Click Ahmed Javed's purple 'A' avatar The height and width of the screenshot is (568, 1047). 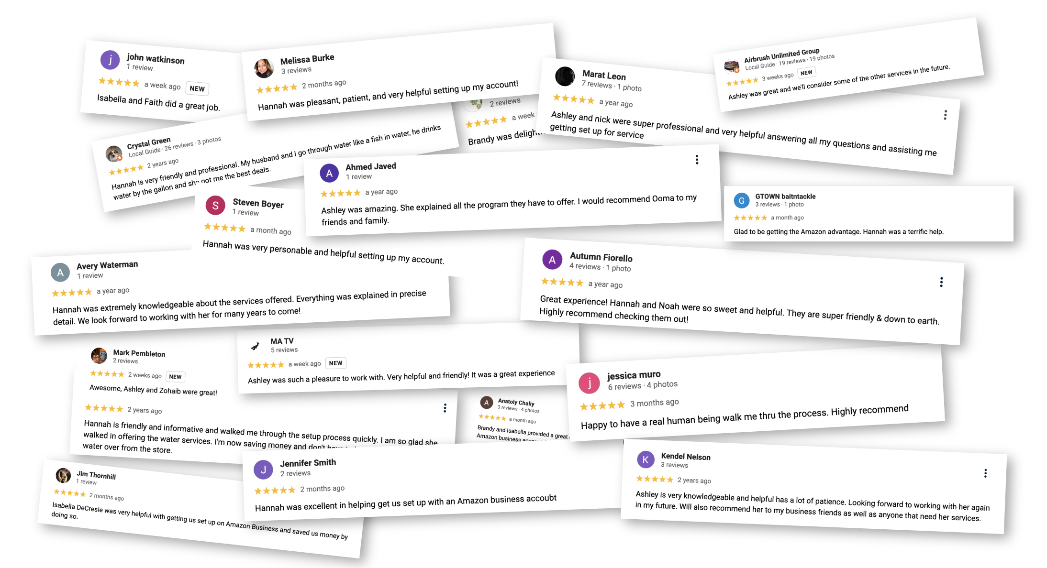pos(329,173)
